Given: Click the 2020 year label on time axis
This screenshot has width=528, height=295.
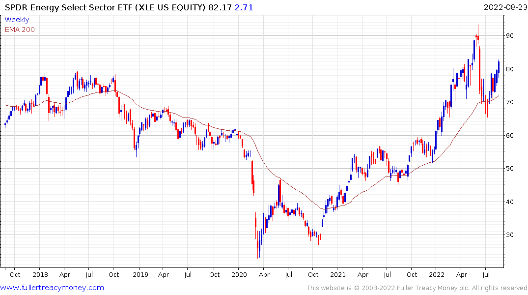Looking at the screenshot, I should (x=239, y=274).
